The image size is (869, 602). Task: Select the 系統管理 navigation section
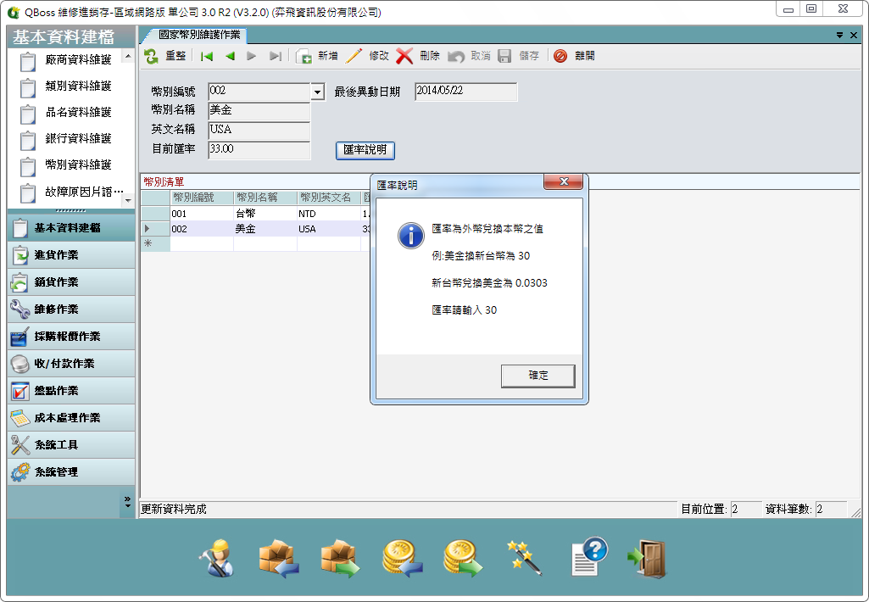click(x=71, y=472)
